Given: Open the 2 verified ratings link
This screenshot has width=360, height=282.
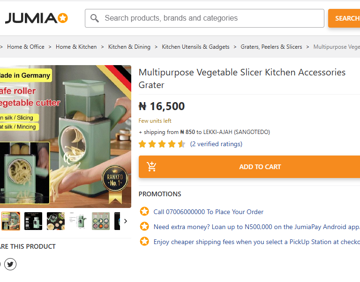Looking at the screenshot, I should point(216,144).
